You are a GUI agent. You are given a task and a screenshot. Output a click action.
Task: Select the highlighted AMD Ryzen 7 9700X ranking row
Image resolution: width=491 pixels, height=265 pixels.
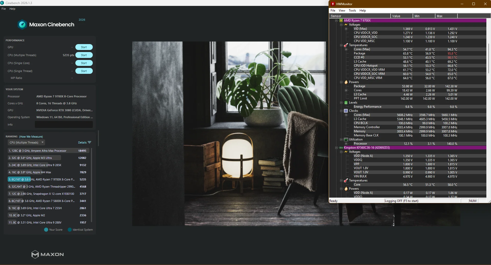[x=48, y=179]
